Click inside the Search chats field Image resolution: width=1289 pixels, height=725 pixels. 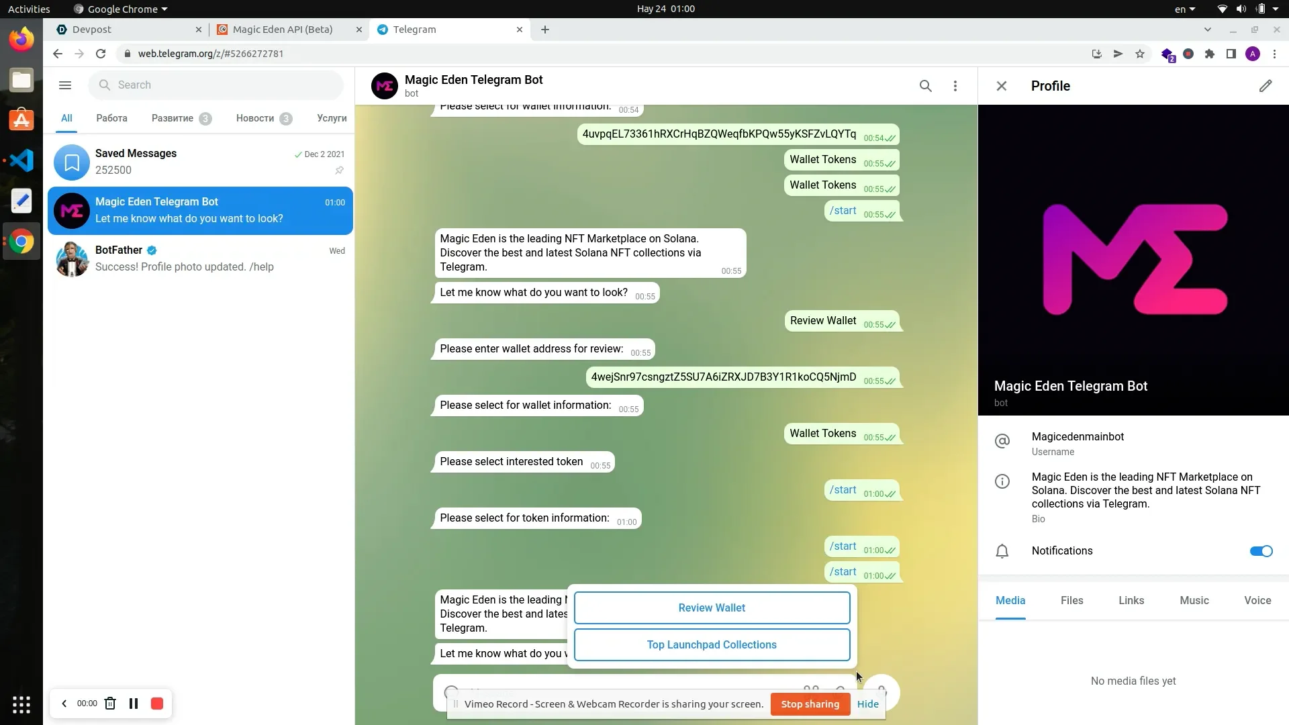(215, 85)
